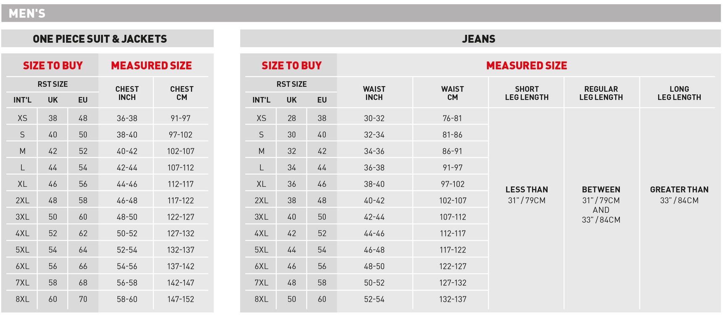Select the Long Leg Length column header
This screenshot has height=317, width=727.
679,93
